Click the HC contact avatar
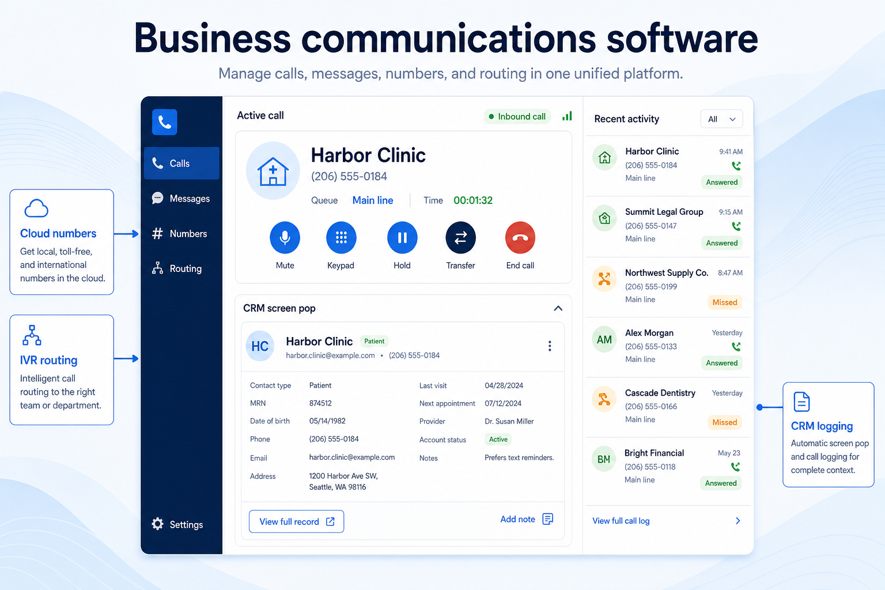Image resolution: width=885 pixels, height=590 pixels. [260, 346]
